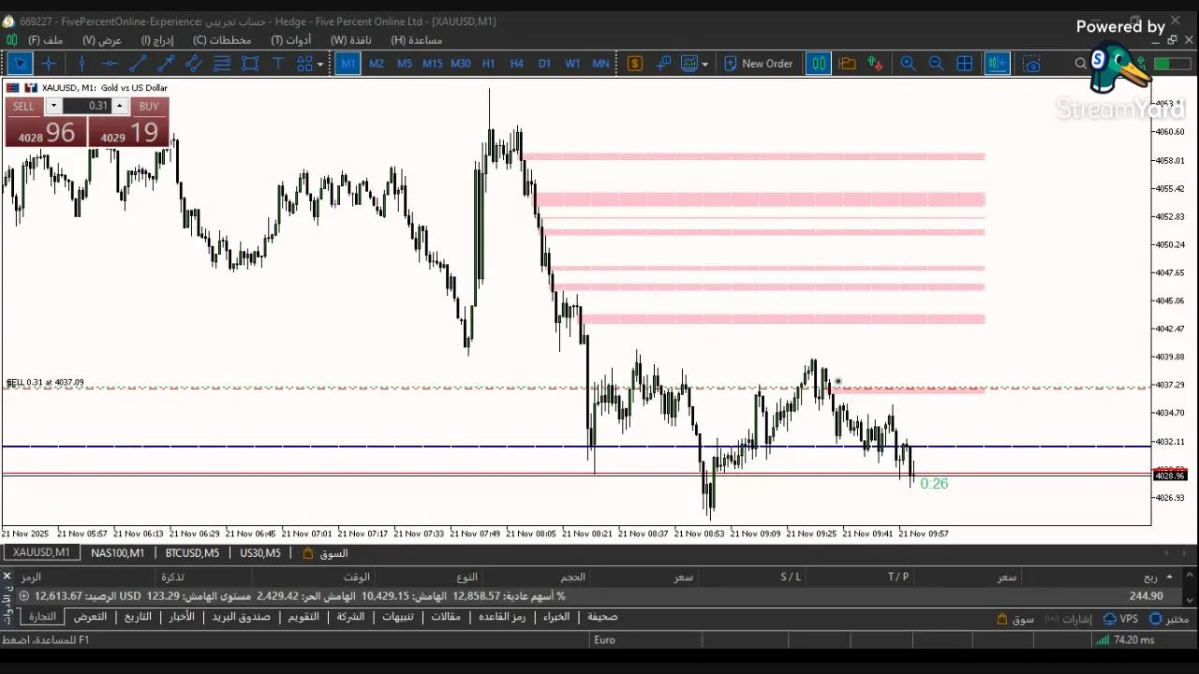The height and width of the screenshot is (674, 1199).
Task: Draw a vertical line on chart
Action: [81, 64]
